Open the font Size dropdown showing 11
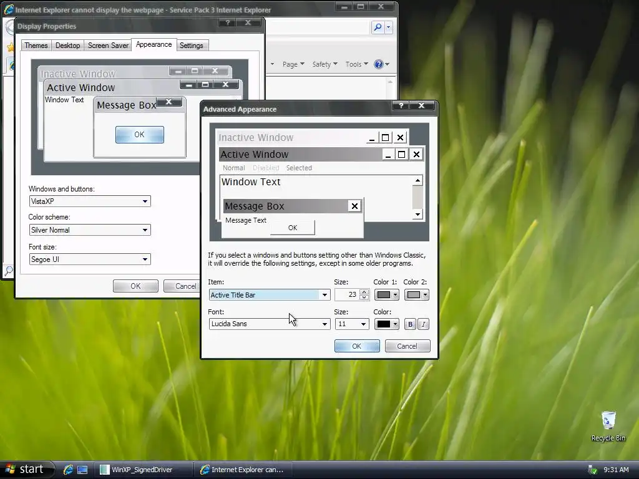This screenshot has width=639, height=479. pyautogui.click(x=352, y=324)
